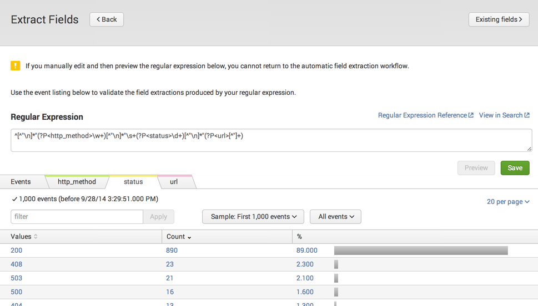The width and height of the screenshot is (538, 306).
Task: Expand the Sample: First 1,000 events dropdown
Action: tap(253, 217)
